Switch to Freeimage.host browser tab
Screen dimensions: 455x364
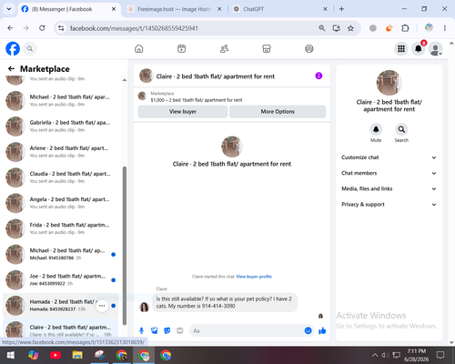pyautogui.click(x=174, y=9)
